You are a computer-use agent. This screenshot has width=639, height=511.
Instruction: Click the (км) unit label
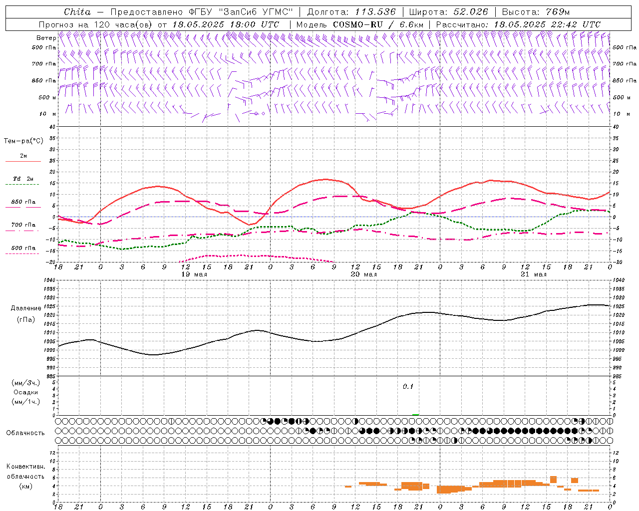pos(25,486)
